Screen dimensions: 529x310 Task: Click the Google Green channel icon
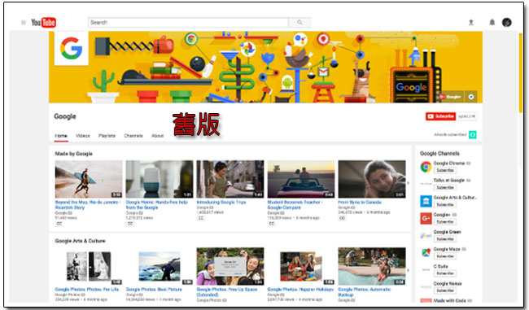[x=426, y=235]
